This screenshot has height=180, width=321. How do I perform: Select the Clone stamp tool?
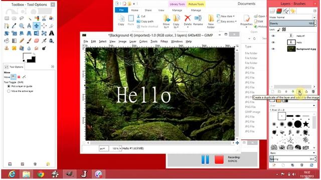(x=7, y=48)
